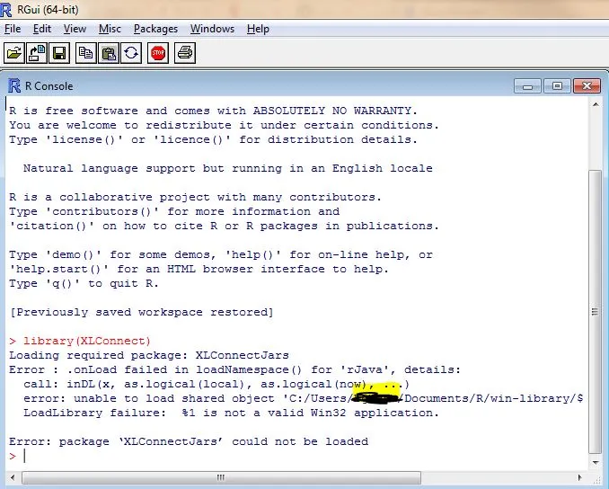This screenshot has height=489, width=609.
Task: Click the 'unable to load shared object' line
Action: [304, 398]
